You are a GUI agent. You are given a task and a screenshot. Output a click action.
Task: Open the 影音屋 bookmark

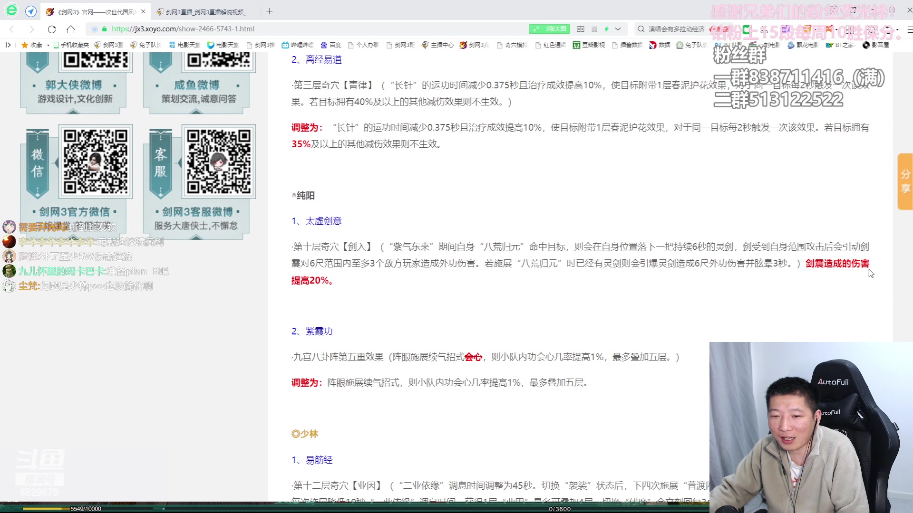[x=876, y=45]
